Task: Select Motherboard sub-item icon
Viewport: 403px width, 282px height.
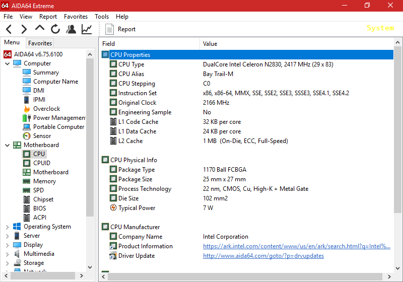Action: click(27, 172)
